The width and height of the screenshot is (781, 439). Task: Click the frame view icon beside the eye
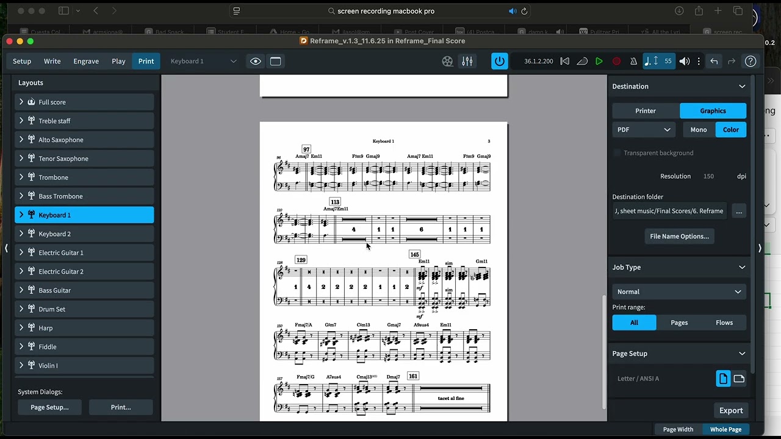click(275, 61)
